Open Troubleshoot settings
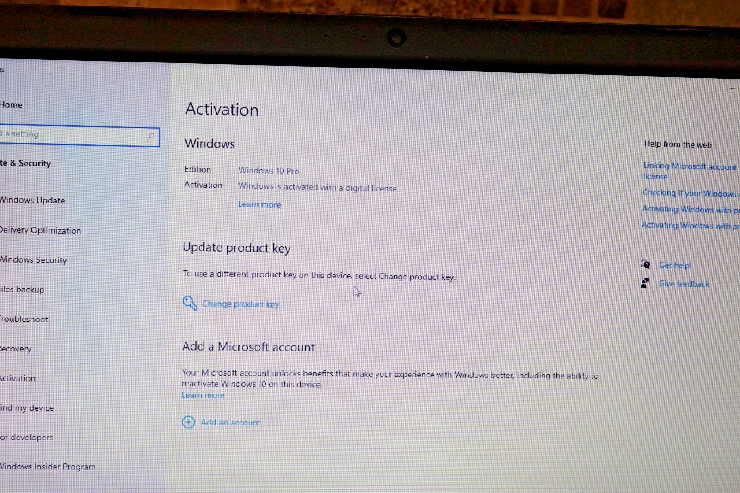The height and width of the screenshot is (493, 740). pos(24,319)
